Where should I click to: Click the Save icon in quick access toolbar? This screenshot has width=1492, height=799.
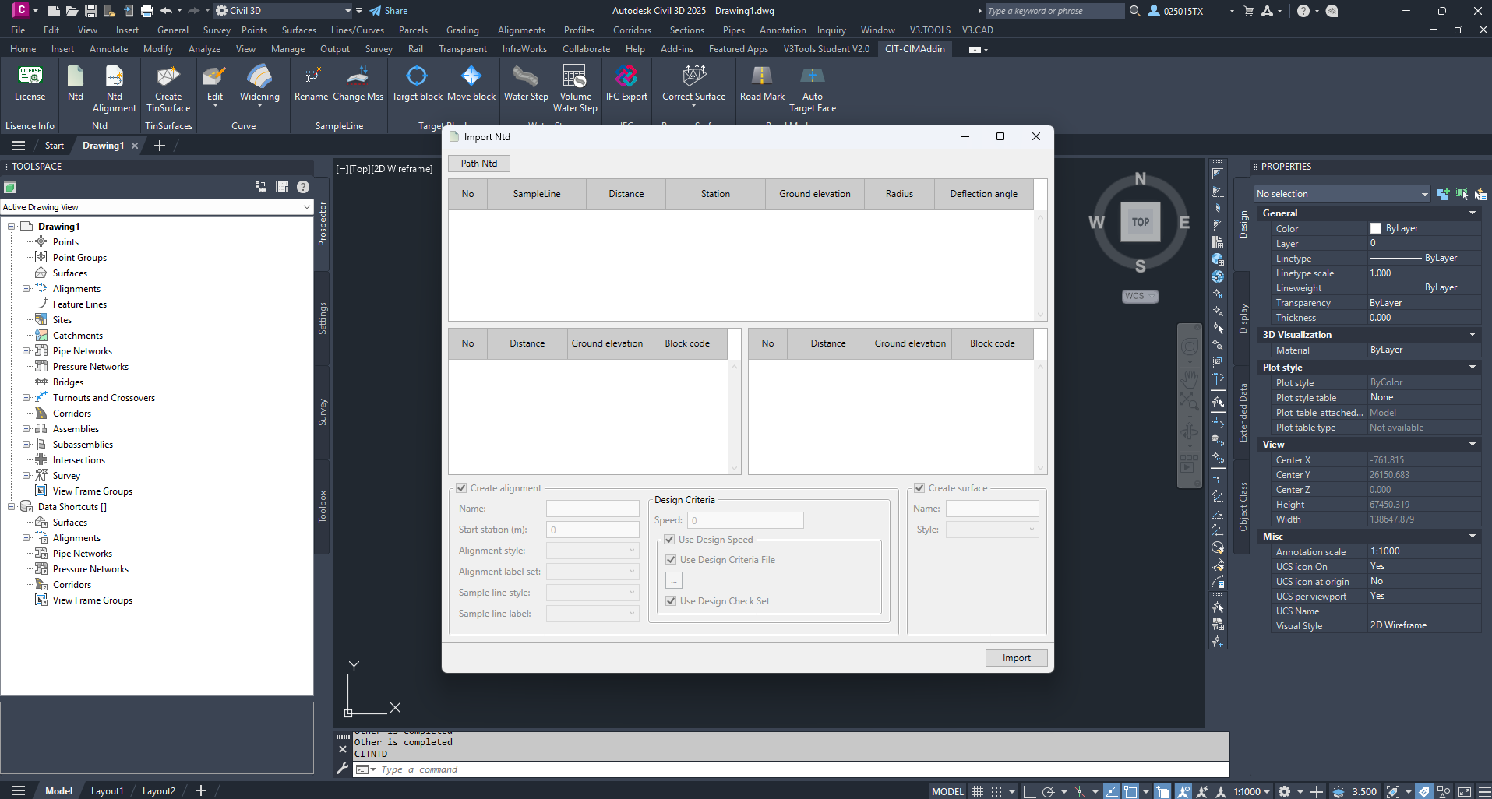tap(91, 11)
